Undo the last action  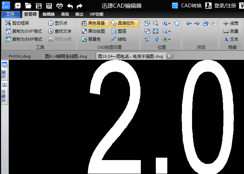(x=70, y=6)
